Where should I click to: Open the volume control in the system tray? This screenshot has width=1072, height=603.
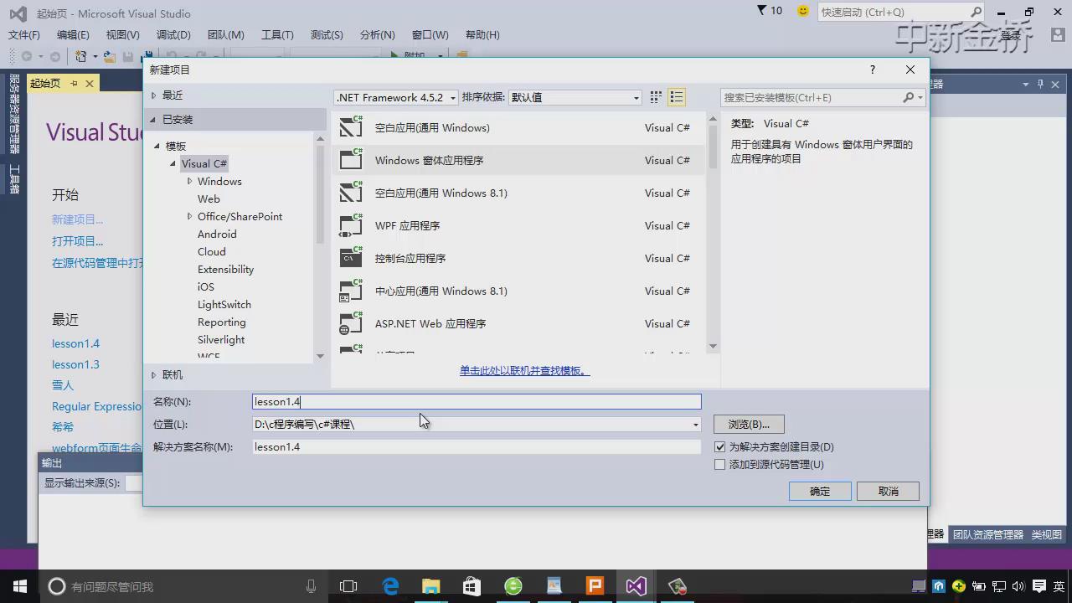coord(1019,585)
